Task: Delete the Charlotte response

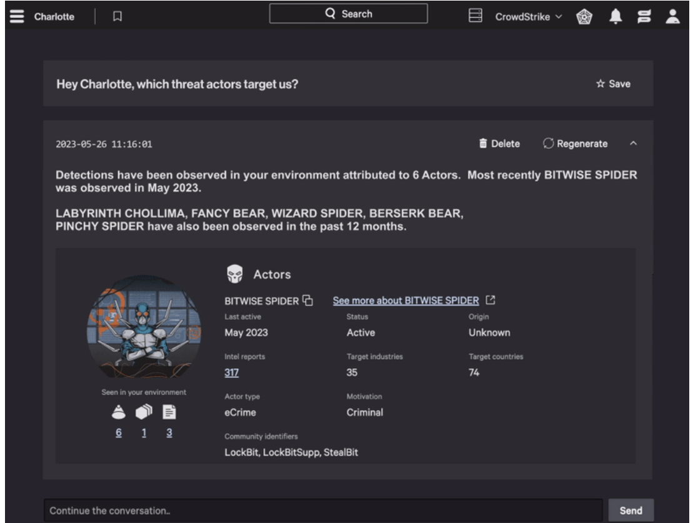Action: pos(499,144)
